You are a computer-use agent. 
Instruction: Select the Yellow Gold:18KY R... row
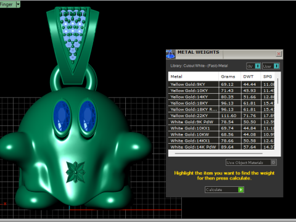(x=221, y=109)
